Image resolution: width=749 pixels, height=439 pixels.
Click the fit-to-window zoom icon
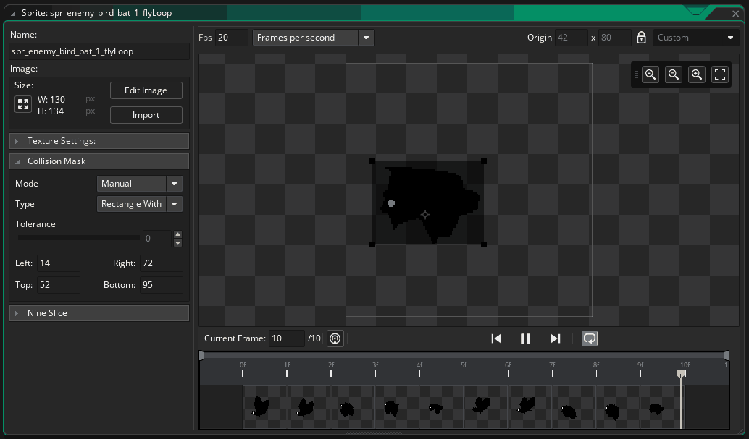[x=720, y=74]
